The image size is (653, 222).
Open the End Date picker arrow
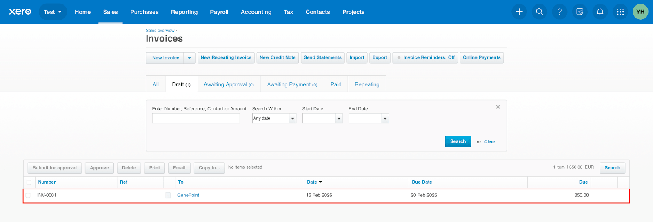pyautogui.click(x=385, y=119)
